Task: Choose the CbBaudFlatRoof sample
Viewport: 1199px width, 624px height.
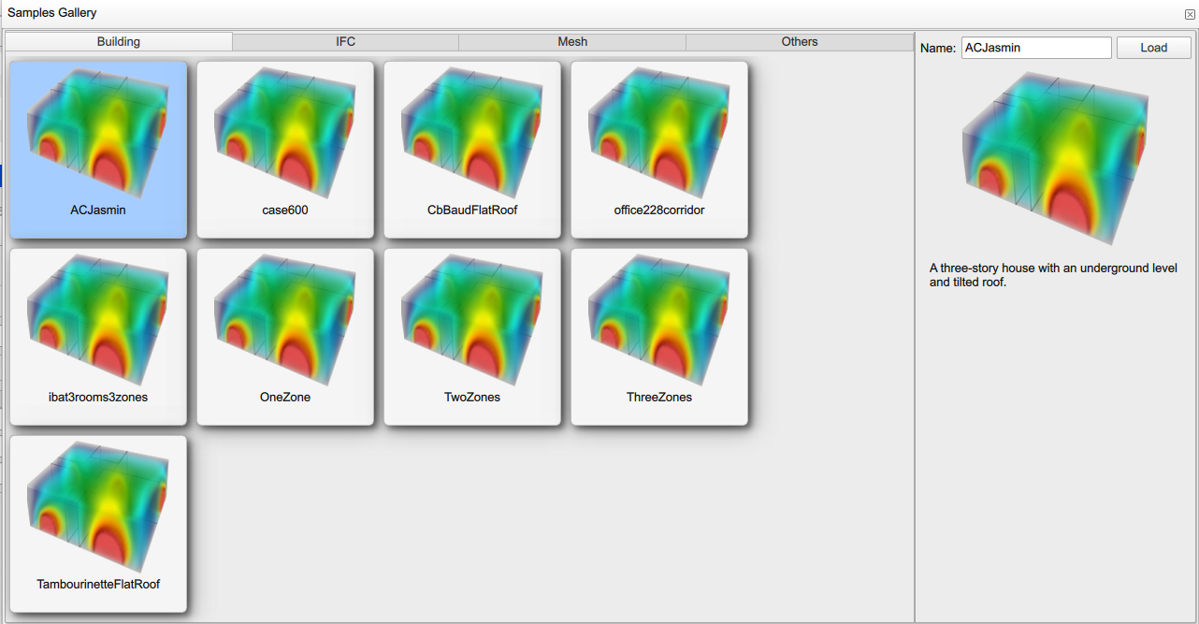Action: (x=472, y=140)
